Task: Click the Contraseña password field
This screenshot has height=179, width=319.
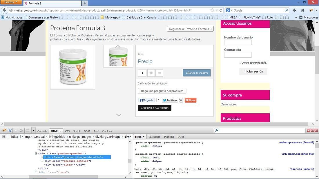Action: 238,55
